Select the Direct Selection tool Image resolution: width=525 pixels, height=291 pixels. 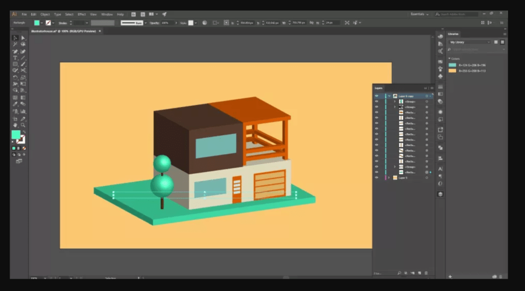pos(23,38)
